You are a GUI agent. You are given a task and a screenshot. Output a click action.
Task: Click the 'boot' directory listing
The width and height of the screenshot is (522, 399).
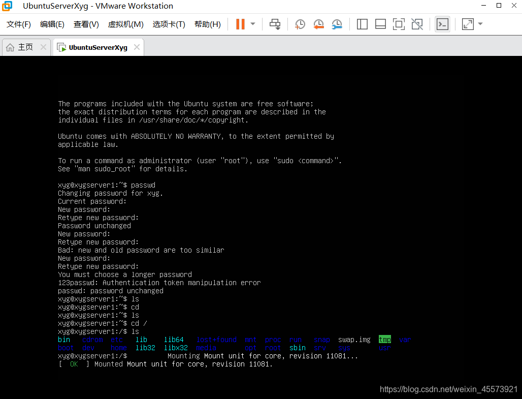66,348
